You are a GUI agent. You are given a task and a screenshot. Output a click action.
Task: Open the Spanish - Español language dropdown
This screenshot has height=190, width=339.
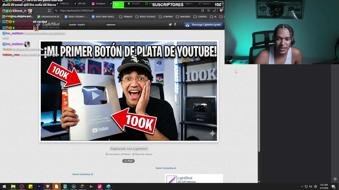(78, 25)
